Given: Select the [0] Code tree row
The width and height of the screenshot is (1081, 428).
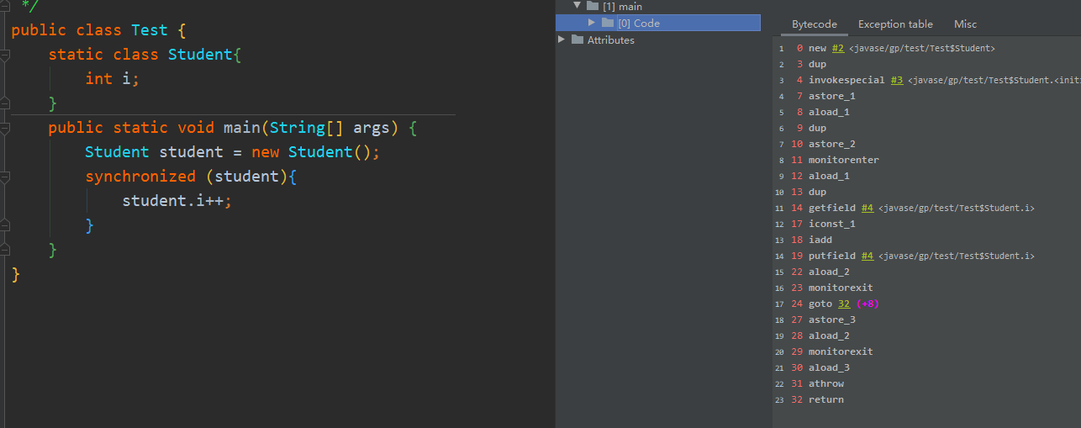Looking at the screenshot, I should [x=658, y=23].
